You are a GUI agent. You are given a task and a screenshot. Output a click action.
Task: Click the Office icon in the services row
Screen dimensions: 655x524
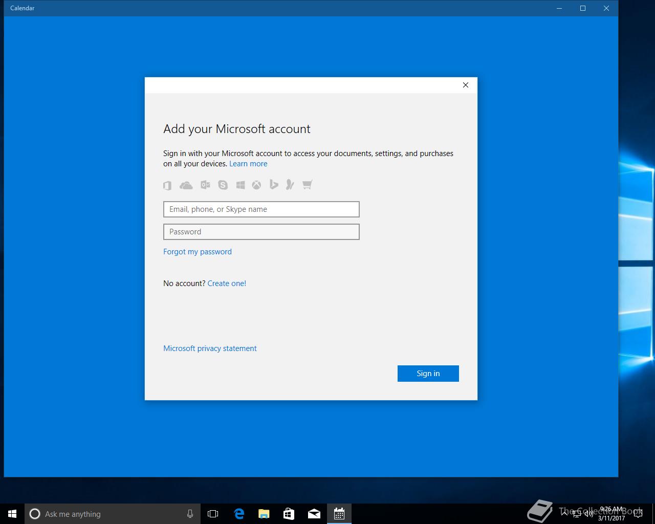[167, 185]
